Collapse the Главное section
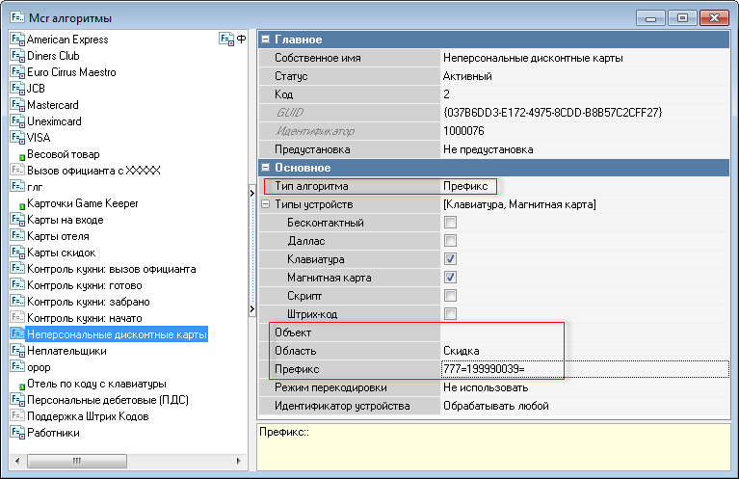 click(266, 40)
